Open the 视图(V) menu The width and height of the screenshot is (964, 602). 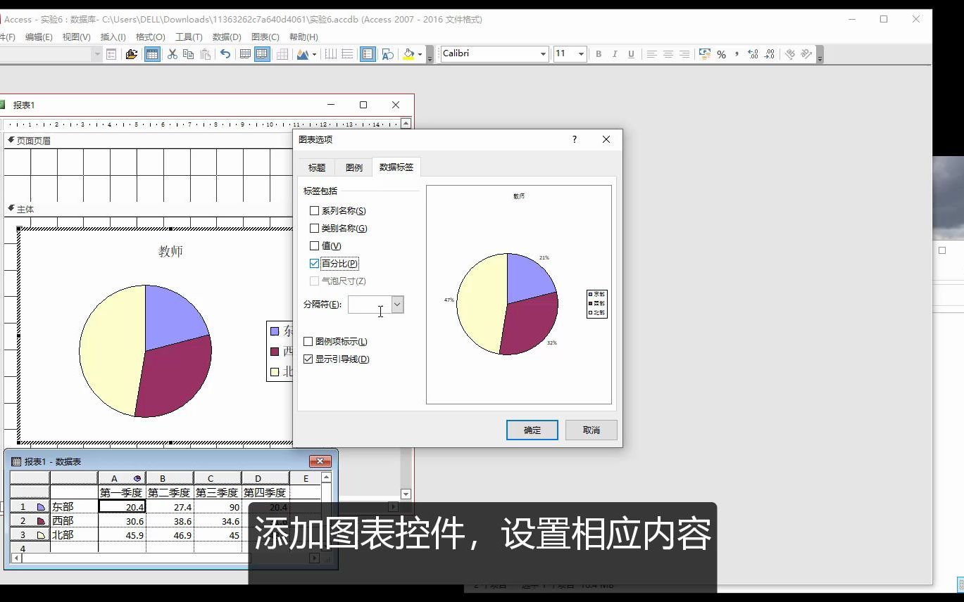coord(76,37)
